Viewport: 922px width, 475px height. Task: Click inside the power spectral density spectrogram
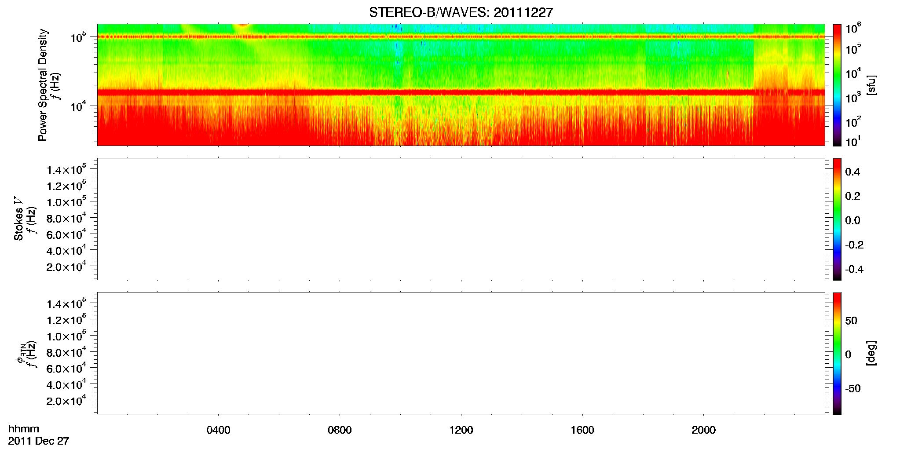[461, 84]
